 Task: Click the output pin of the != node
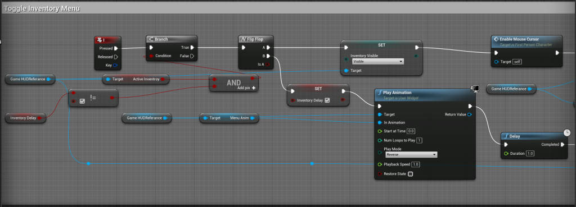click(112, 98)
